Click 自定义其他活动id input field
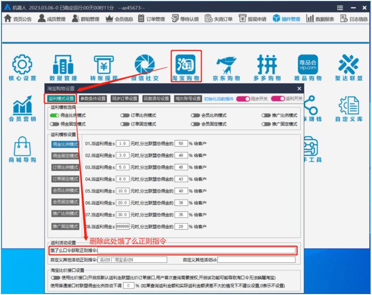 coord(256,260)
